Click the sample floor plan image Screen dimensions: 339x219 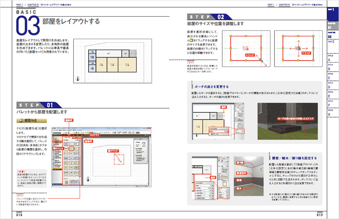pyautogui.click(x=113, y=61)
